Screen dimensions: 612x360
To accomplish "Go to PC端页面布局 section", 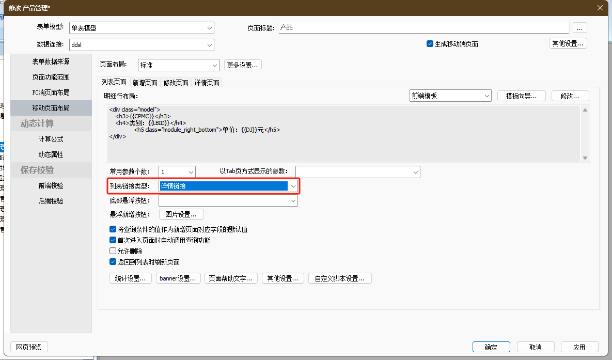I will pyautogui.click(x=51, y=93).
